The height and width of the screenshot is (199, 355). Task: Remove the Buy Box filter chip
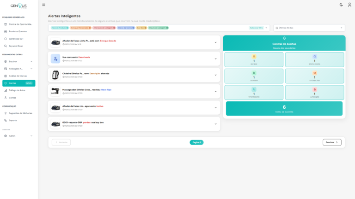coord(145,28)
